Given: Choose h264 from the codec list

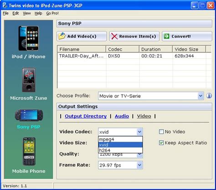Looking at the screenshot, I should pos(120,150).
